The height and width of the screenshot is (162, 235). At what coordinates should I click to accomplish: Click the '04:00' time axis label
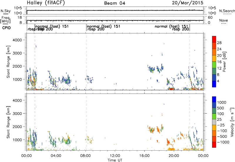56,156
